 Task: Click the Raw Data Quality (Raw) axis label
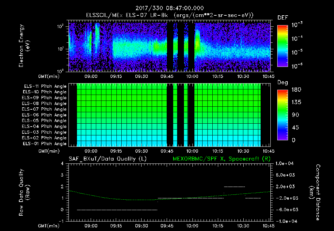click(x=24, y=192)
